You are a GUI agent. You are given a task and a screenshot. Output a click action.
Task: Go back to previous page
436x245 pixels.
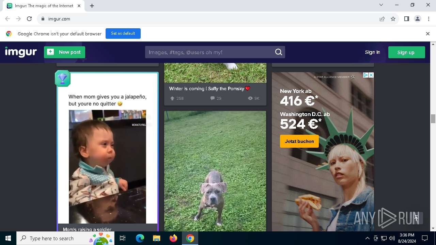pos(7,19)
